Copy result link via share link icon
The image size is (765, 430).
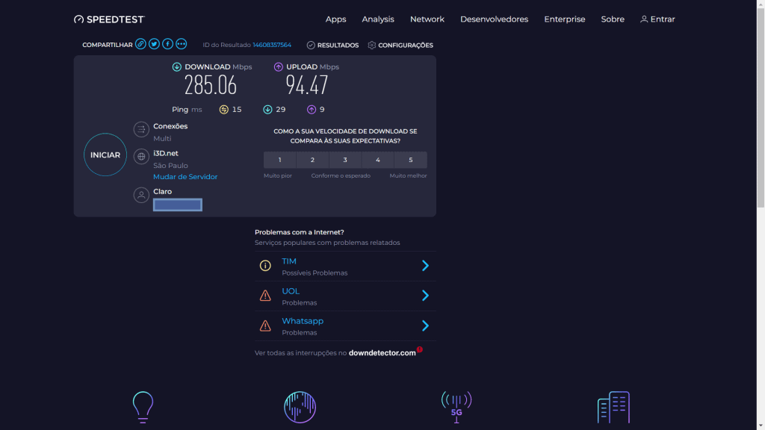click(x=140, y=44)
